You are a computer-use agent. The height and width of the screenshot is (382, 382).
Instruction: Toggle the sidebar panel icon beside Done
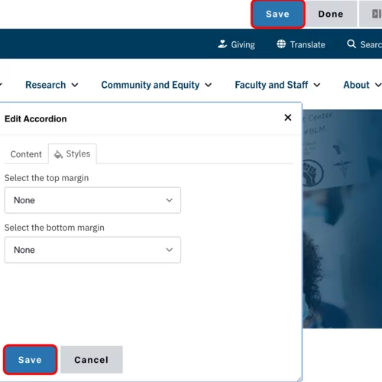(x=377, y=14)
